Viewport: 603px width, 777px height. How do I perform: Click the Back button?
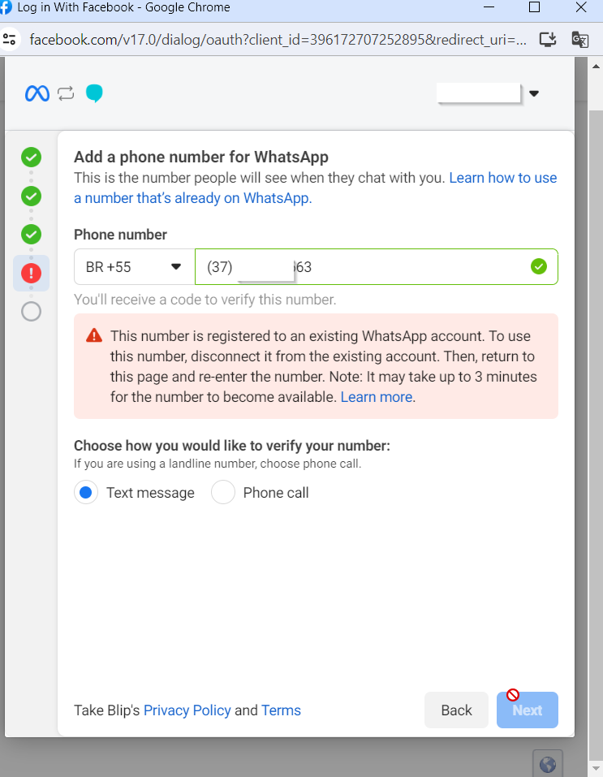click(x=456, y=710)
